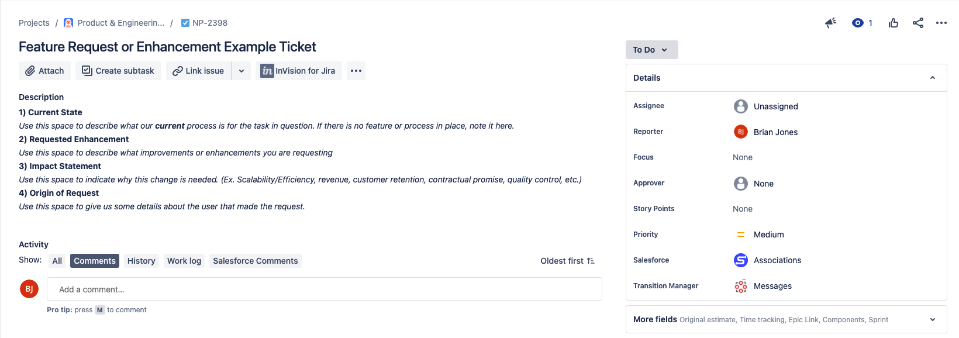959x338 pixels.
Task: Click the Create subtask button
Action: tap(118, 71)
